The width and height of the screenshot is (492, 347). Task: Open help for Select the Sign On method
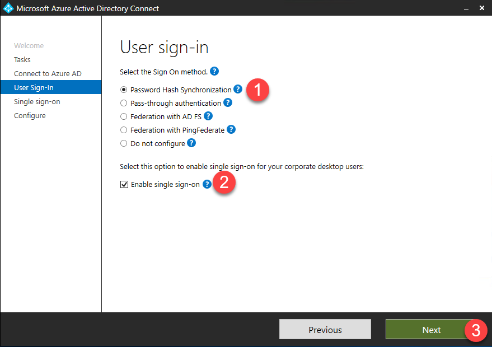(x=214, y=71)
